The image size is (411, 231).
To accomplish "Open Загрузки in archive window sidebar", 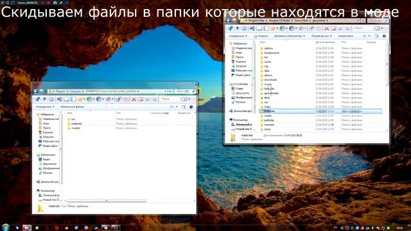I will [x=46, y=137].
